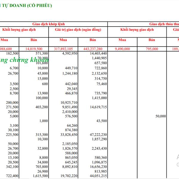Screen dimensions: 179x179
Task: Select cell 576,500
Action: pos(71,116)
